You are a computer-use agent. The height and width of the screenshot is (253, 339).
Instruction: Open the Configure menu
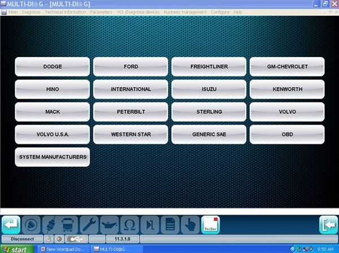click(x=220, y=12)
